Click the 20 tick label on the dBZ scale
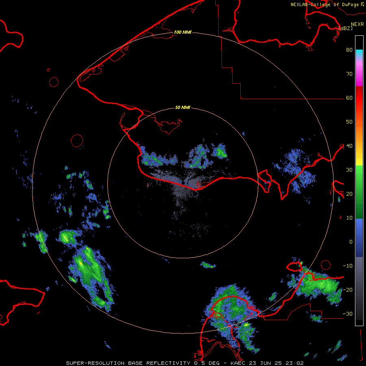The height and width of the screenshot is (366, 366). point(349,194)
